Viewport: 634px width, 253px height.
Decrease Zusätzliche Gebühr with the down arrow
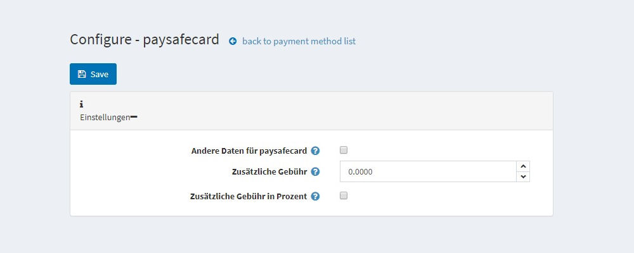(523, 176)
